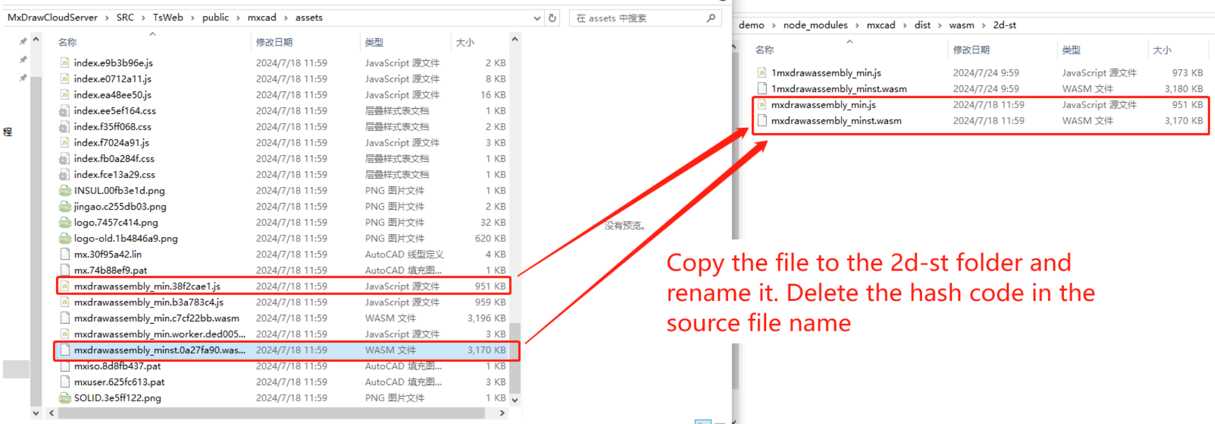The width and height of the screenshot is (1215, 424).
Task: Click the index.e9b3b96e.js file icon
Action: [64, 63]
